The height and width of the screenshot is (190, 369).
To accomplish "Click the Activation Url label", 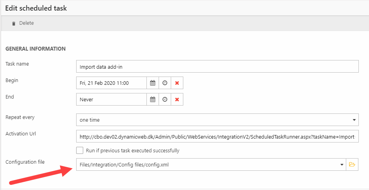I will click(x=20, y=133).
